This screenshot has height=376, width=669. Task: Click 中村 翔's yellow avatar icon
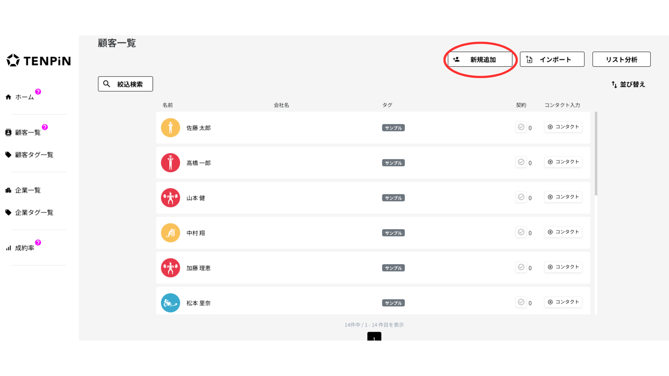click(x=170, y=233)
